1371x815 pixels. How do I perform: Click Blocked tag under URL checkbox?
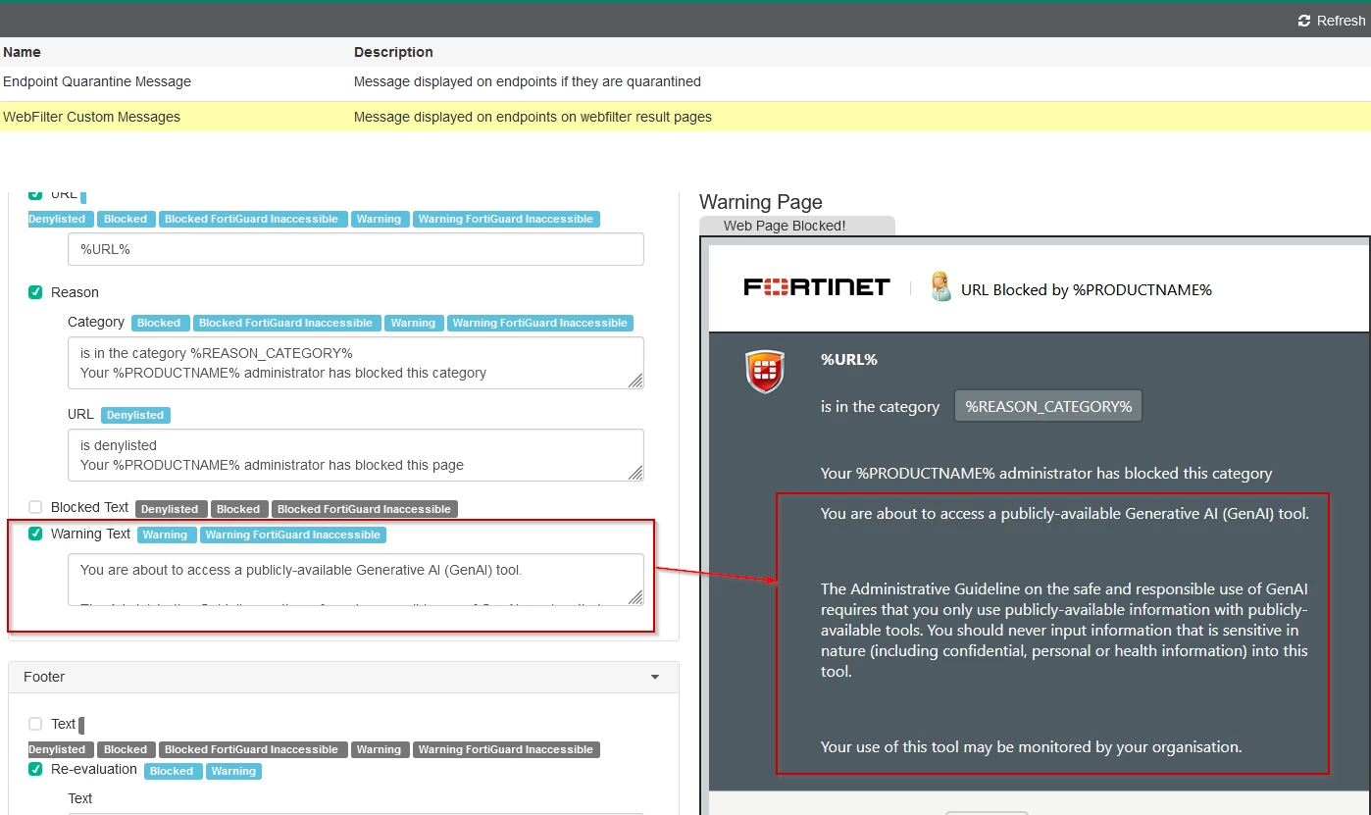pos(126,219)
